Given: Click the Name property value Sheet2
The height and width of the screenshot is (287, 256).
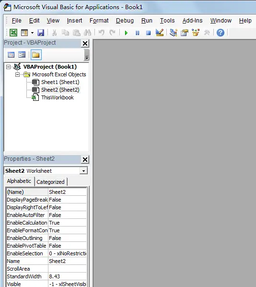Looking at the screenshot, I should [x=67, y=261].
